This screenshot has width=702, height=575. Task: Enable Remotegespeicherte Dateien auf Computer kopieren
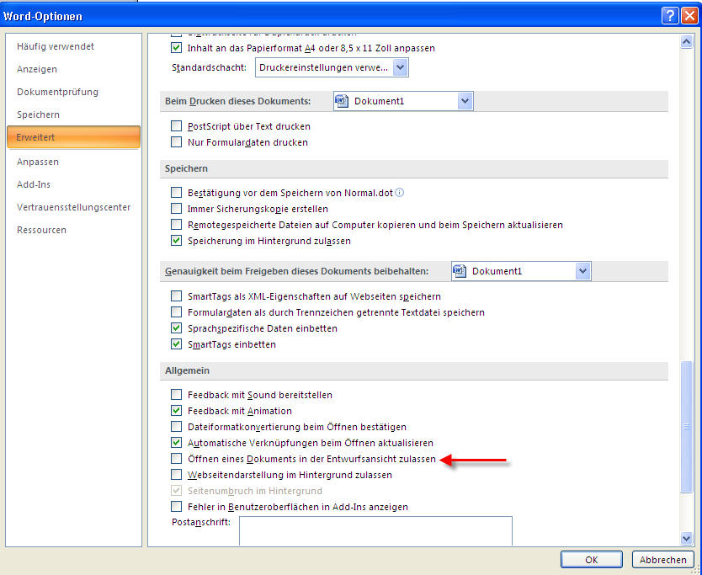tap(177, 224)
